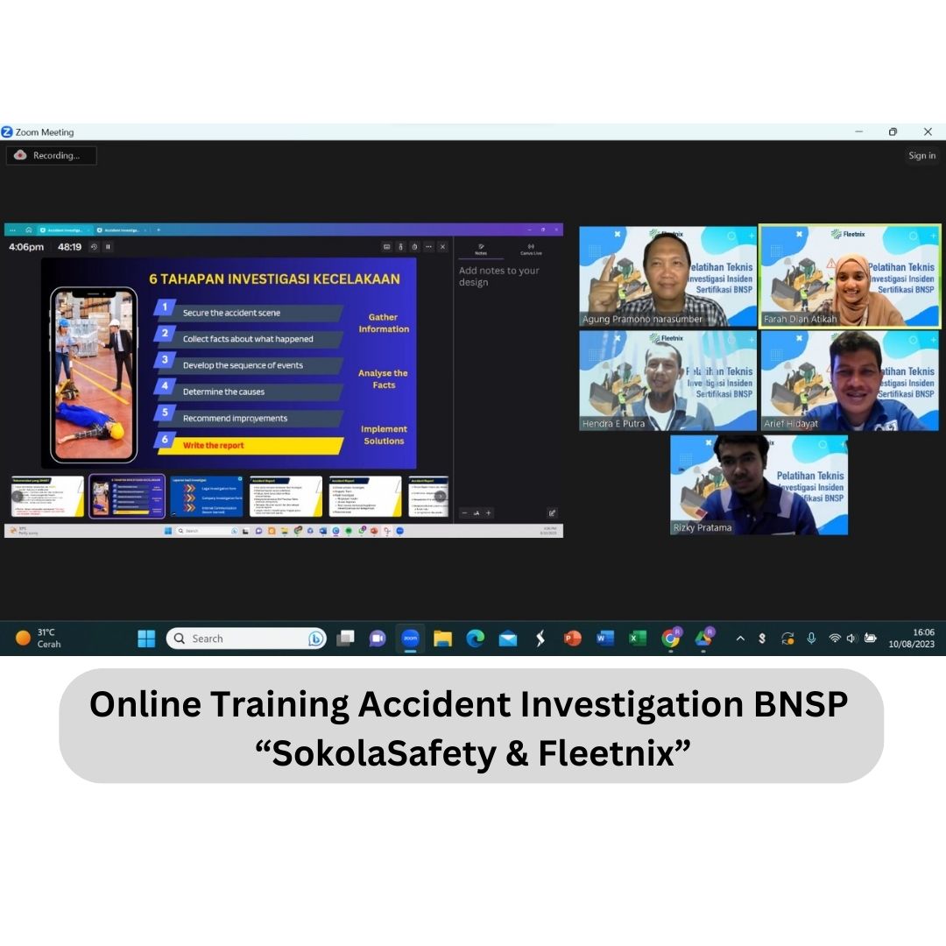Select the slide thumbnail just before the highlighted one

[x=47, y=497]
